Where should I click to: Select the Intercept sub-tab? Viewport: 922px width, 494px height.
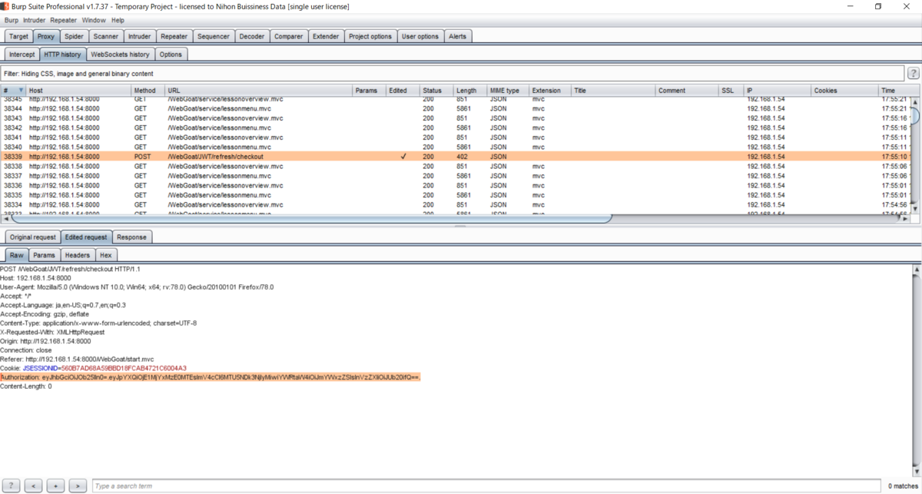[x=22, y=55]
